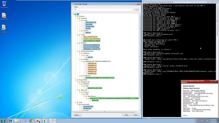Click the browse (...) folder button
219x123 pixels.
pyautogui.click(x=137, y=9)
